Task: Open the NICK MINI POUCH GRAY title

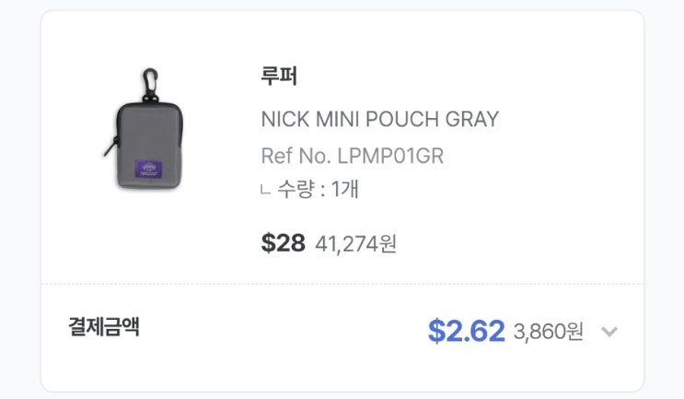Action: 379,119
